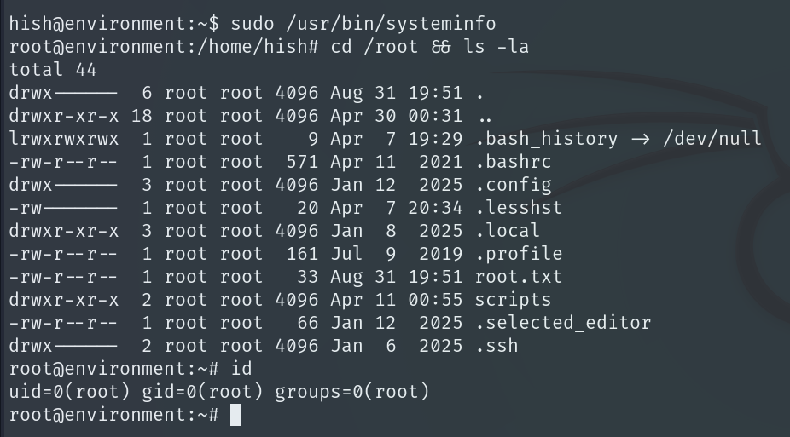Click the "ls -la" command text

497,47
